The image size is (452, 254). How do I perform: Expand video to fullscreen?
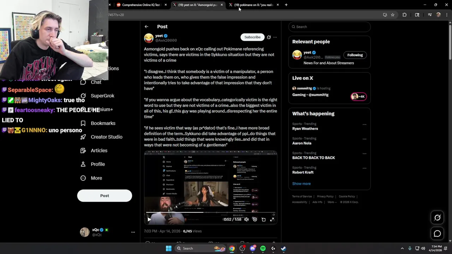(272, 219)
